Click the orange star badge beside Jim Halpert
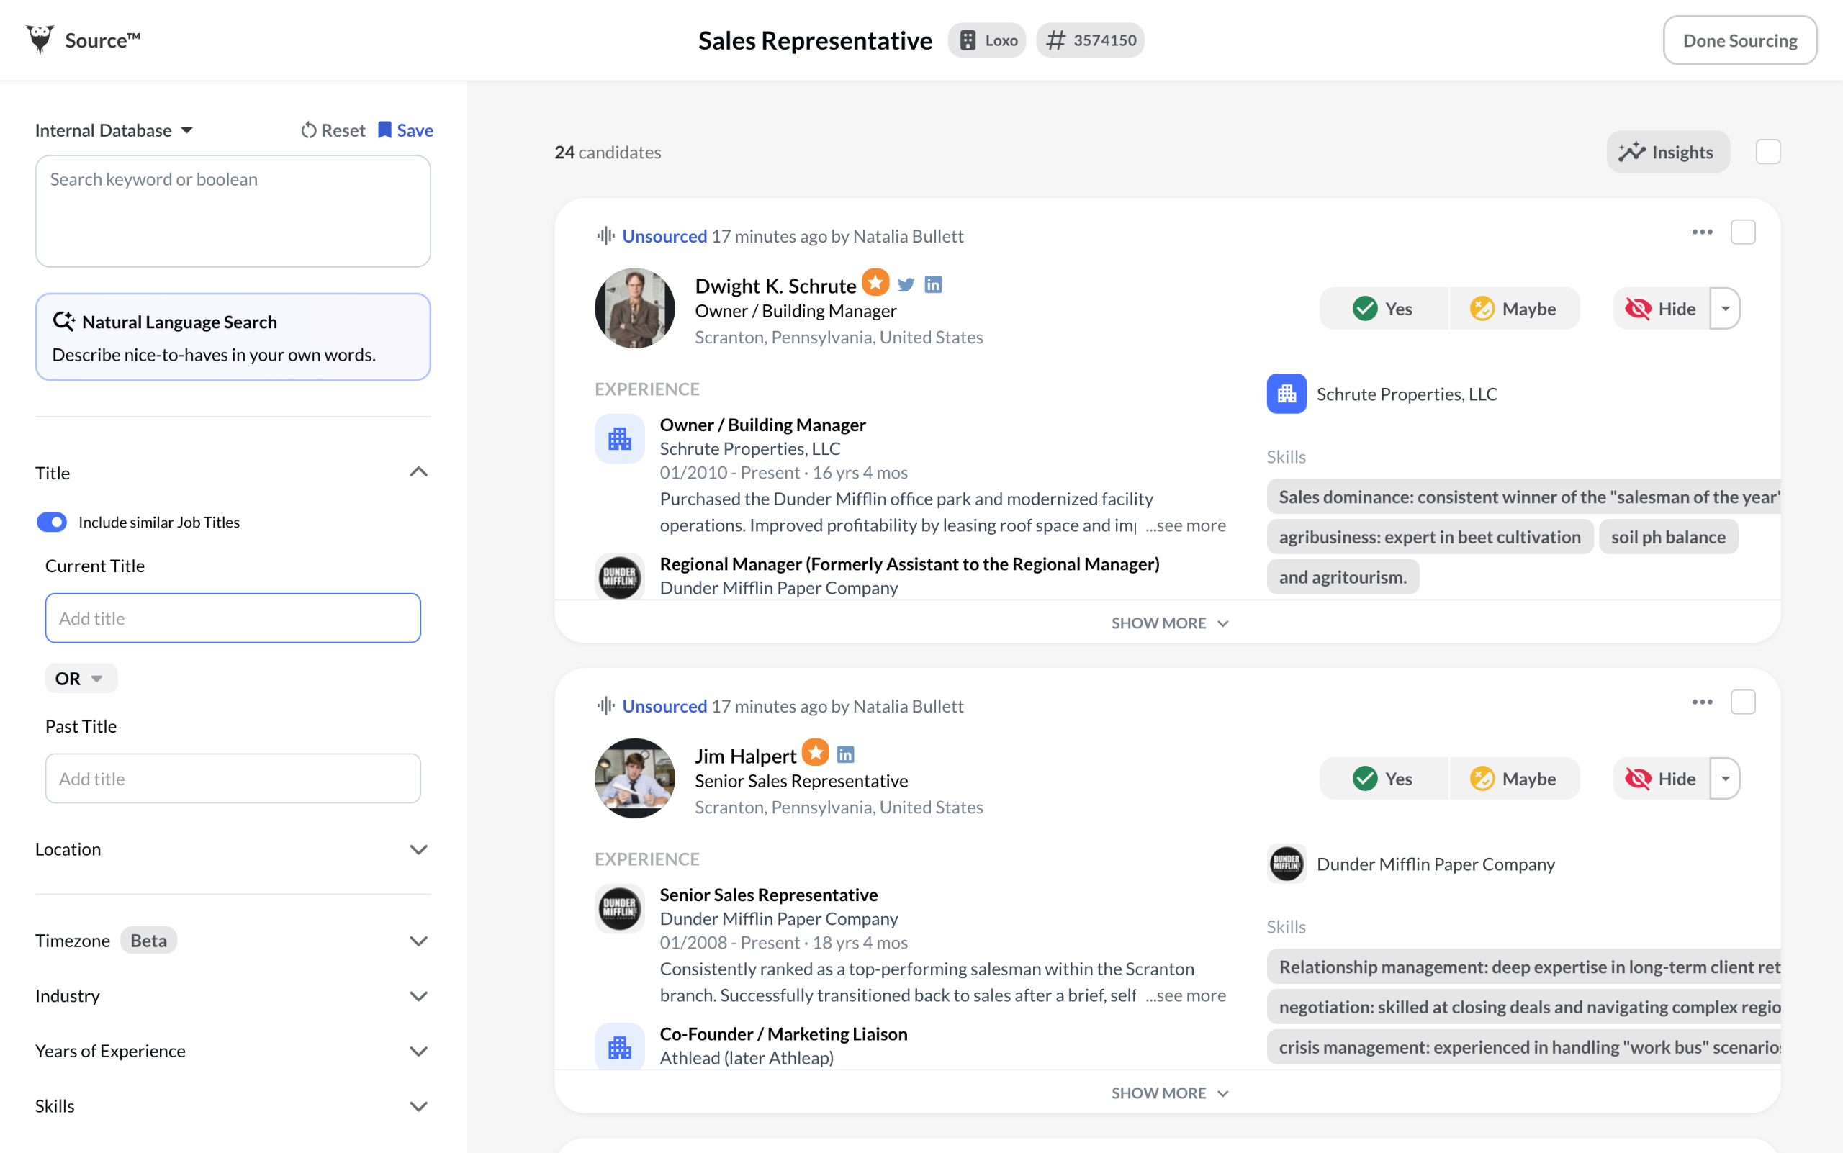The width and height of the screenshot is (1843, 1153). point(816,753)
